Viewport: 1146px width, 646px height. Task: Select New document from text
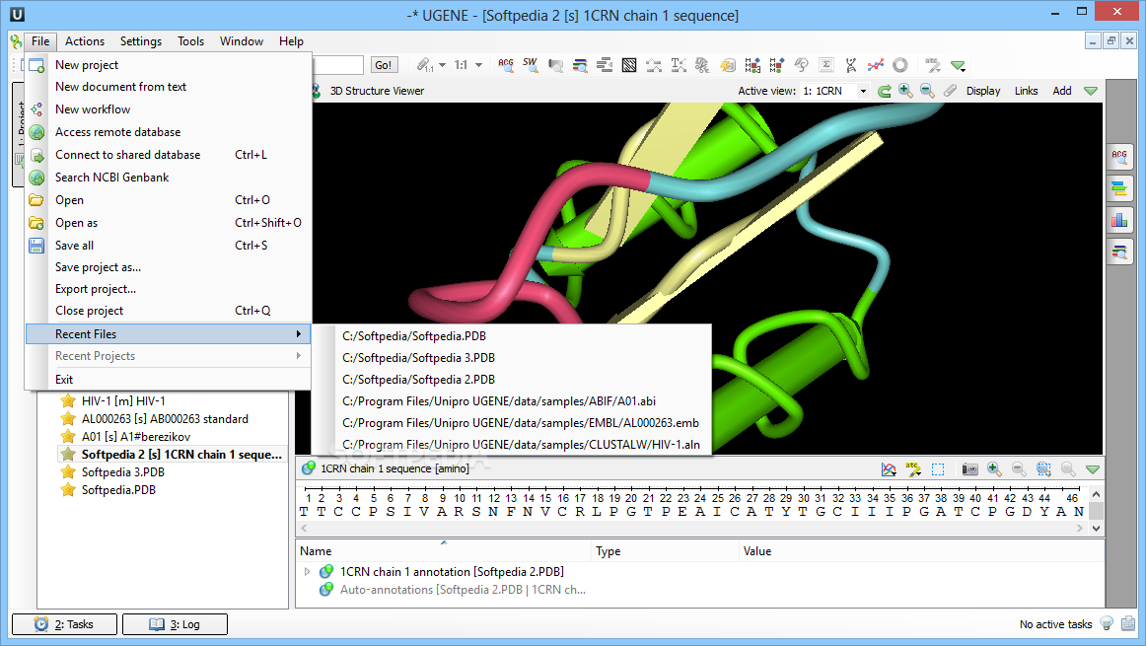coord(168,86)
